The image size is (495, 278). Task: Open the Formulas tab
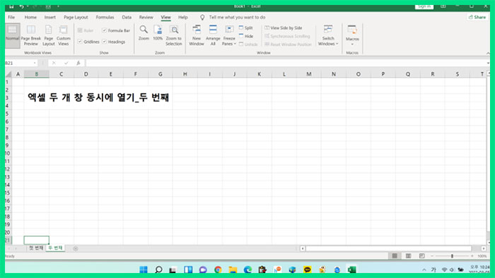[105, 18]
